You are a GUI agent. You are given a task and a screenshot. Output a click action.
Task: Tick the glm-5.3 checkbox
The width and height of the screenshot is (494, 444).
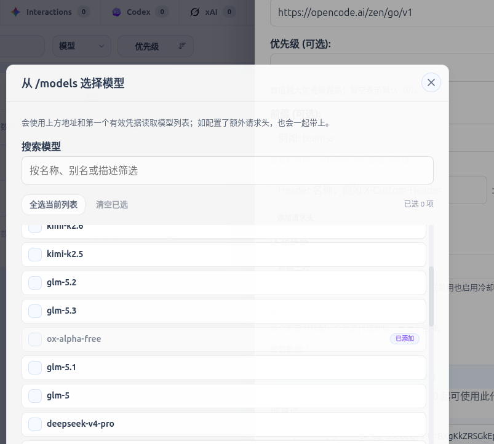[x=35, y=311]
